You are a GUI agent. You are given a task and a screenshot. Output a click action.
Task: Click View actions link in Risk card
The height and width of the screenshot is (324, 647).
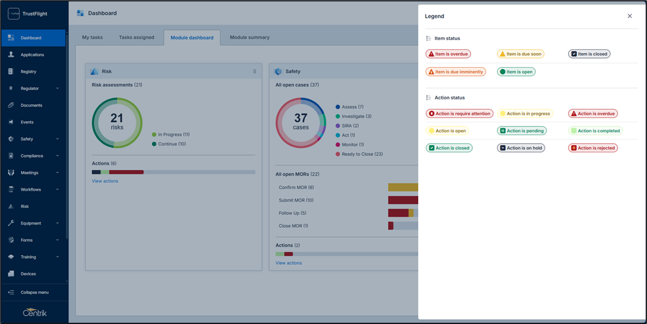[x=105, y=181]
